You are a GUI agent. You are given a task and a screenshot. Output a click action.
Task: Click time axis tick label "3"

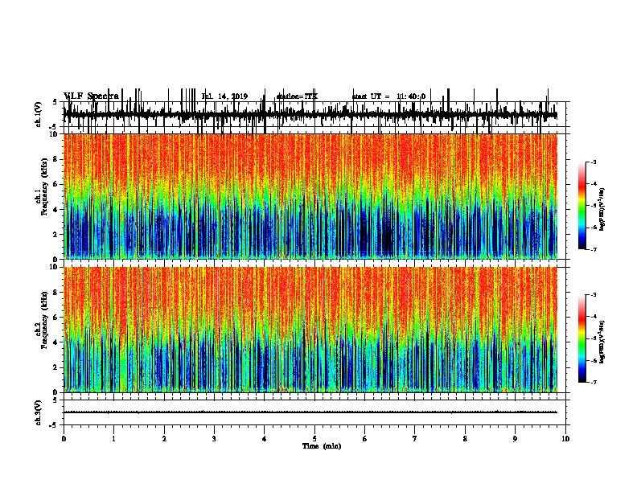tap(214, 439)
